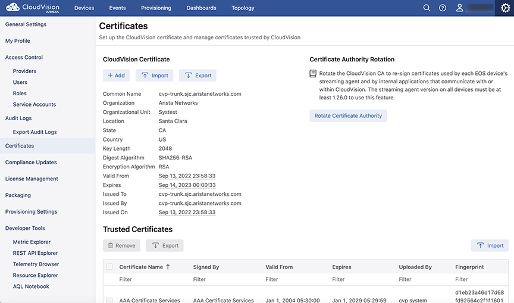Select Certificates in sidebar
The height and width of the screenshot is (303, 514).
[48, 146]
